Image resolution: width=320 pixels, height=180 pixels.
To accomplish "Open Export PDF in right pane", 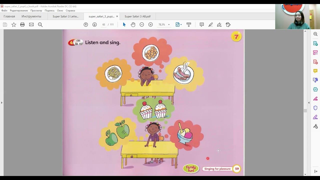I will point(315,43).
